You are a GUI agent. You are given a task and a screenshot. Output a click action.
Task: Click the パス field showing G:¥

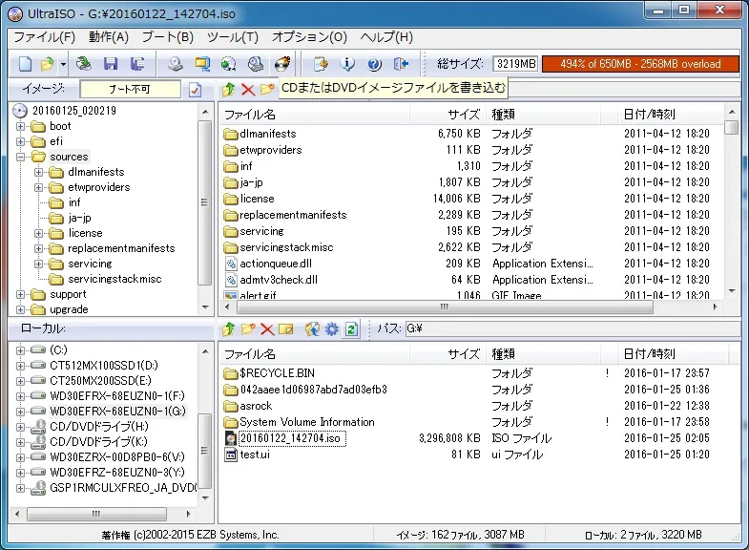572,328
